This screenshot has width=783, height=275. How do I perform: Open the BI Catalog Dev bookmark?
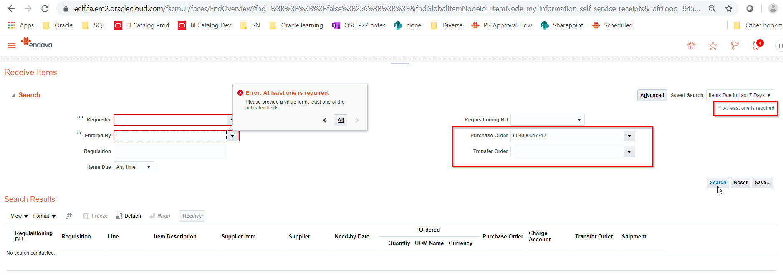pyautogui.click(x=205, y=25)
